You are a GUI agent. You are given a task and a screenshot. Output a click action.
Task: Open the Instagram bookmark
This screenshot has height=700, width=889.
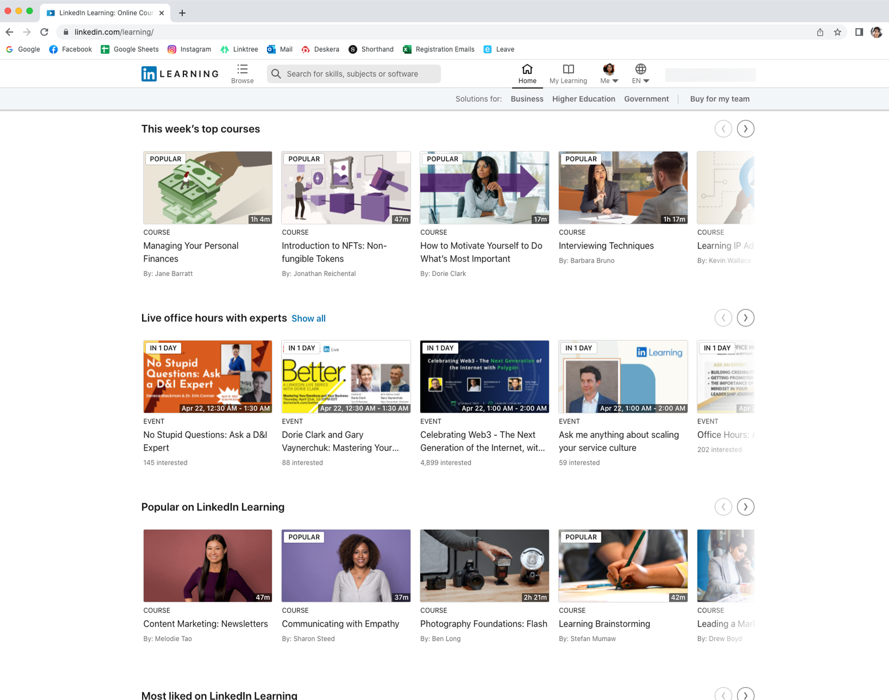click(x=189, y=49)
